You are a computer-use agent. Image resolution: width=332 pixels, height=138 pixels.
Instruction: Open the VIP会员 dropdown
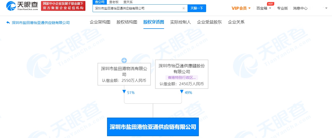tap(241, 8)
